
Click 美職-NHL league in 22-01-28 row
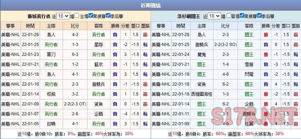[161, 35]
